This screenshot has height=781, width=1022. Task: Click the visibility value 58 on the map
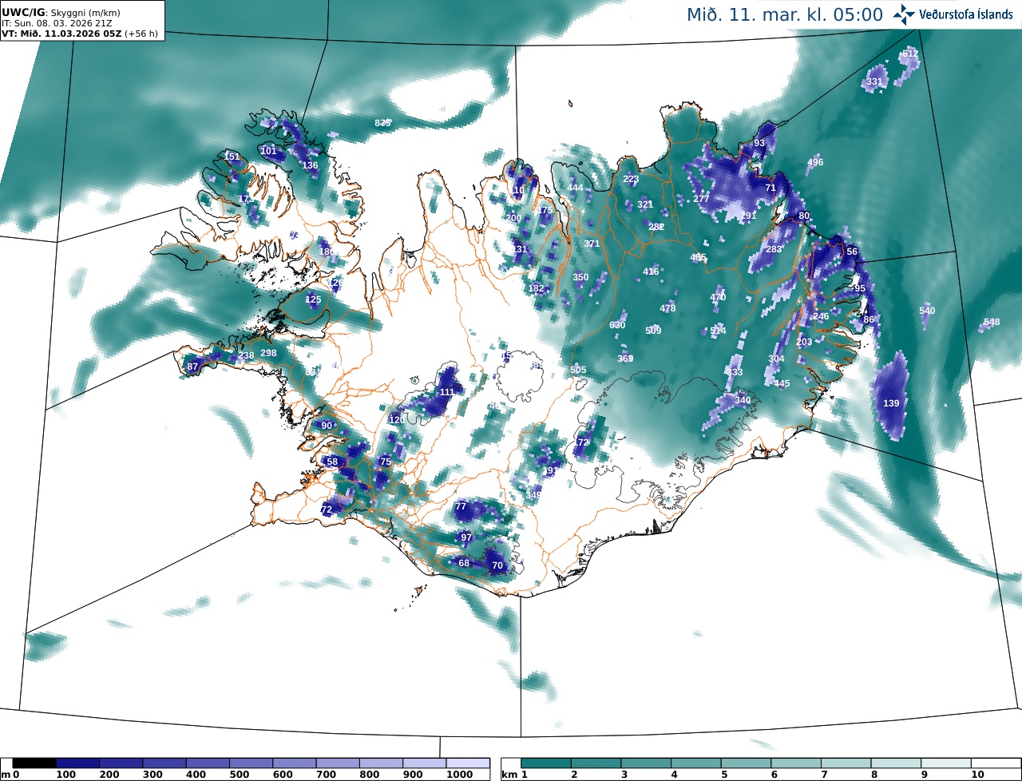point(332,462)
